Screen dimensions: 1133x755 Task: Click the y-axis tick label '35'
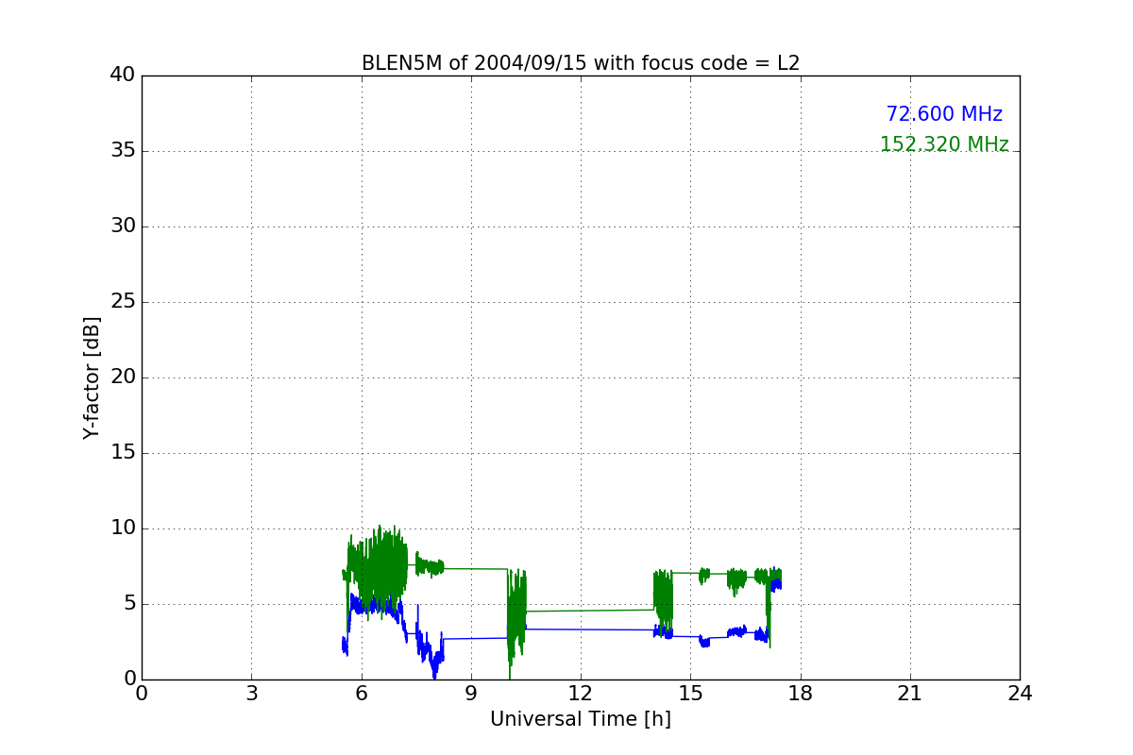pos(123,151)
